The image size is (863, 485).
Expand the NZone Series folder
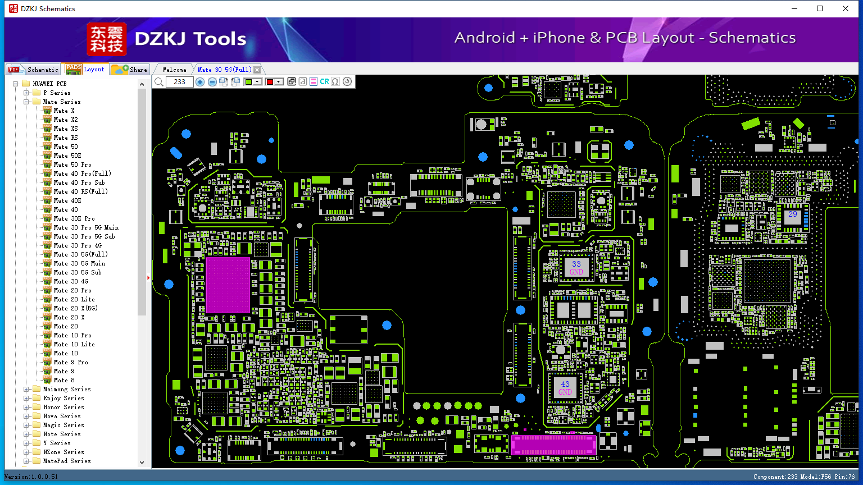(26, 452)
